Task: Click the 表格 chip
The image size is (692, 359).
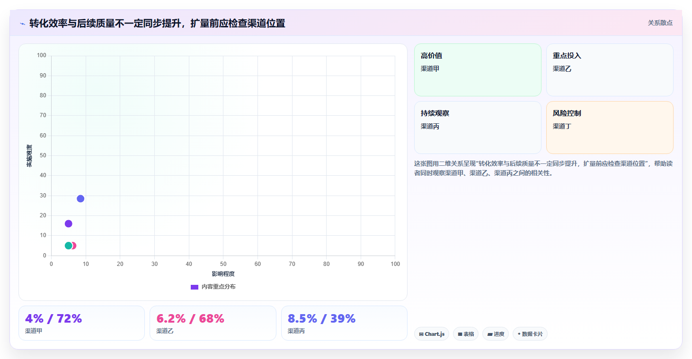Action: pyautogui.click(x=466, y=334)
